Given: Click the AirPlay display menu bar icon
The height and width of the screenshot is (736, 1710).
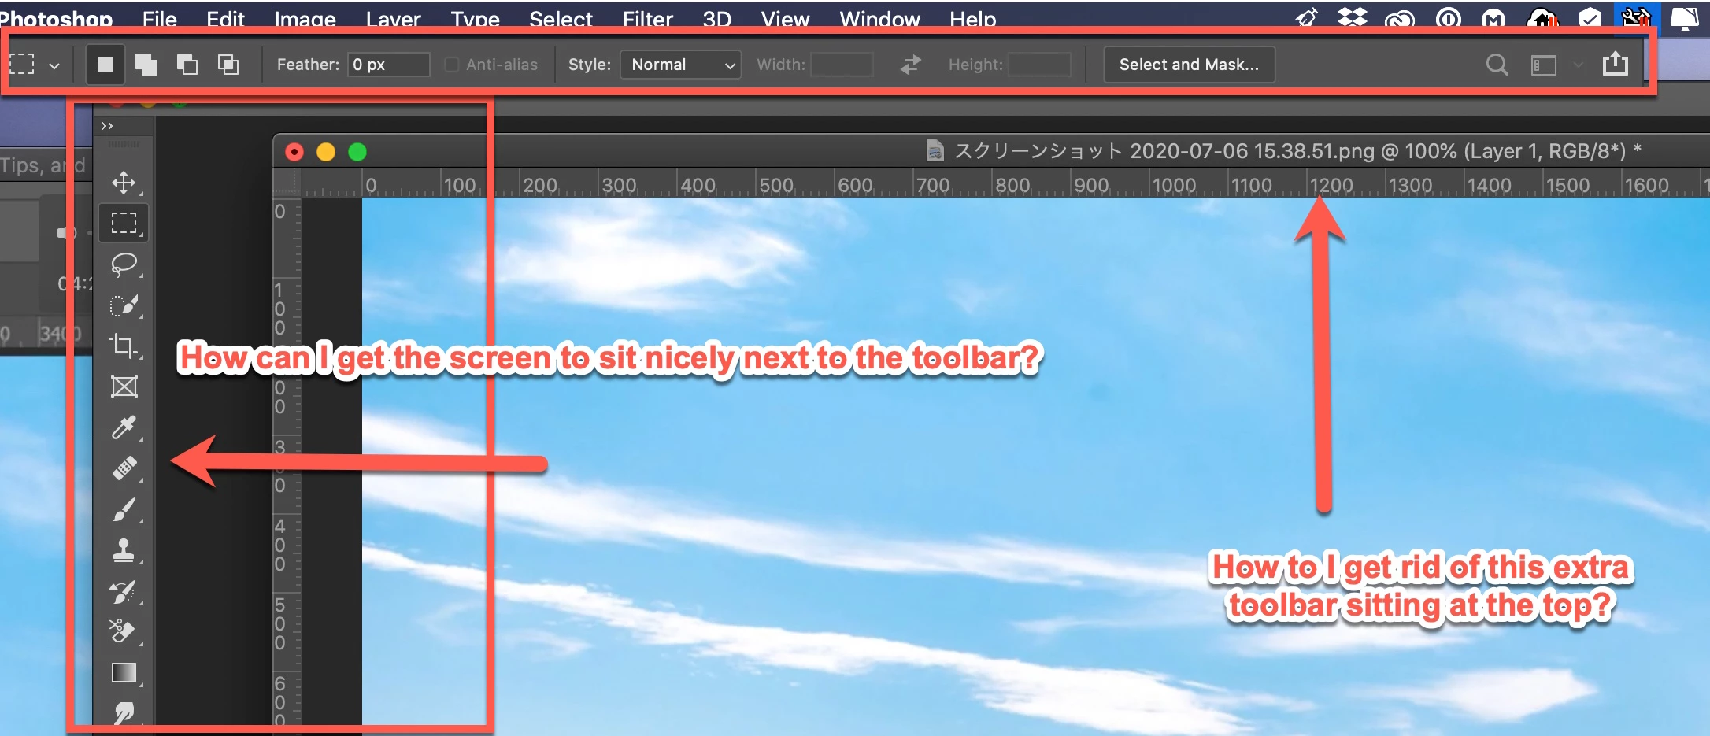Looking at the screenshot, I should tap(1684, 17).
